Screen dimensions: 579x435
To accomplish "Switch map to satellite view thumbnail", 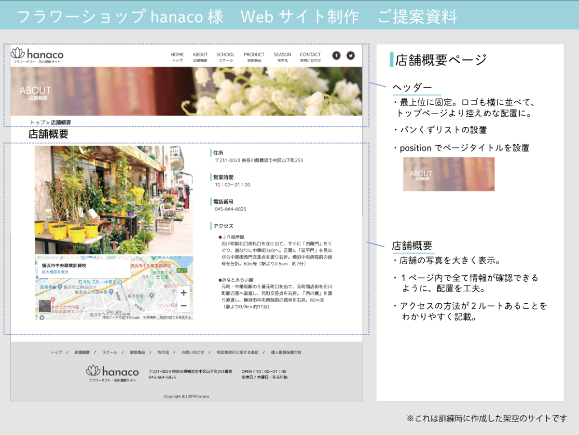I will (44, 306).
